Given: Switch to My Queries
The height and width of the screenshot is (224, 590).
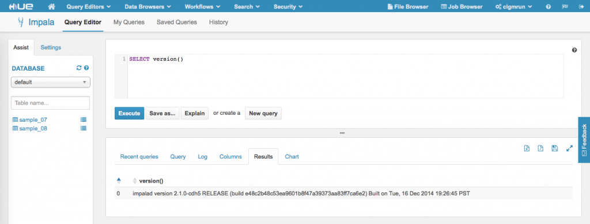Looking at the screenshot, I should pos(129,22).
